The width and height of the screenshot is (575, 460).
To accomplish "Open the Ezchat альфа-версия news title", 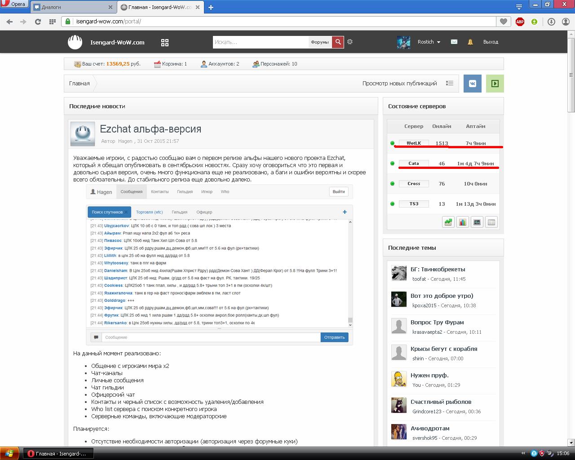I will point(150,129).
